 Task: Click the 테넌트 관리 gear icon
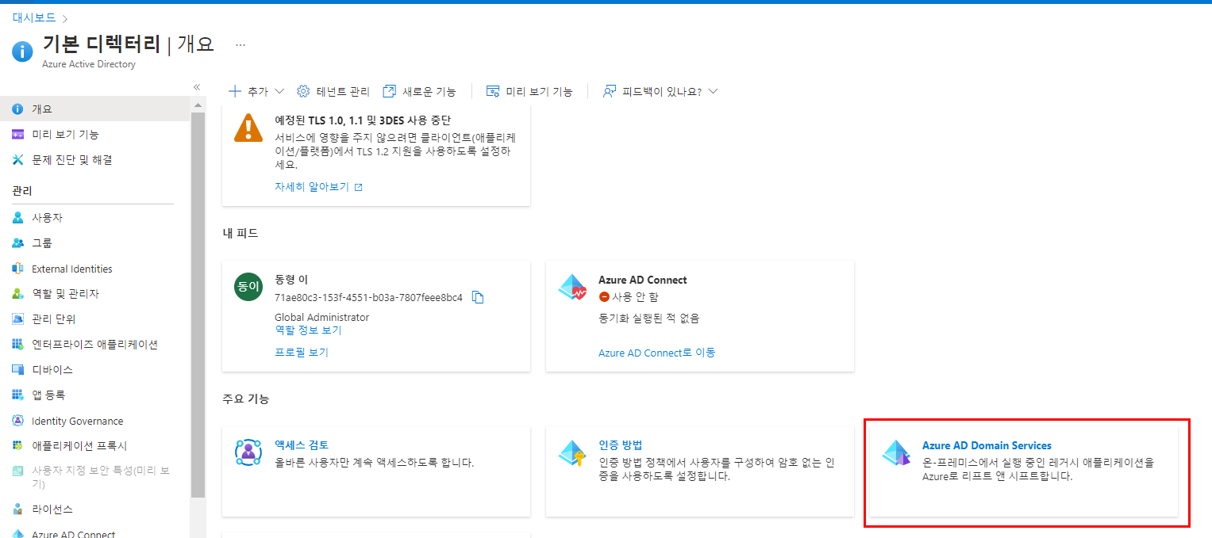click(303, 91)
